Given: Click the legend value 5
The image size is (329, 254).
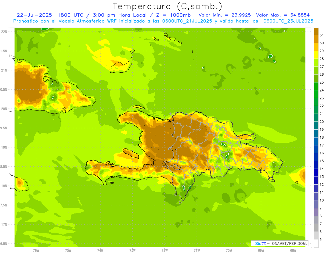Looking at the screenshot, I should coord(321,239).
